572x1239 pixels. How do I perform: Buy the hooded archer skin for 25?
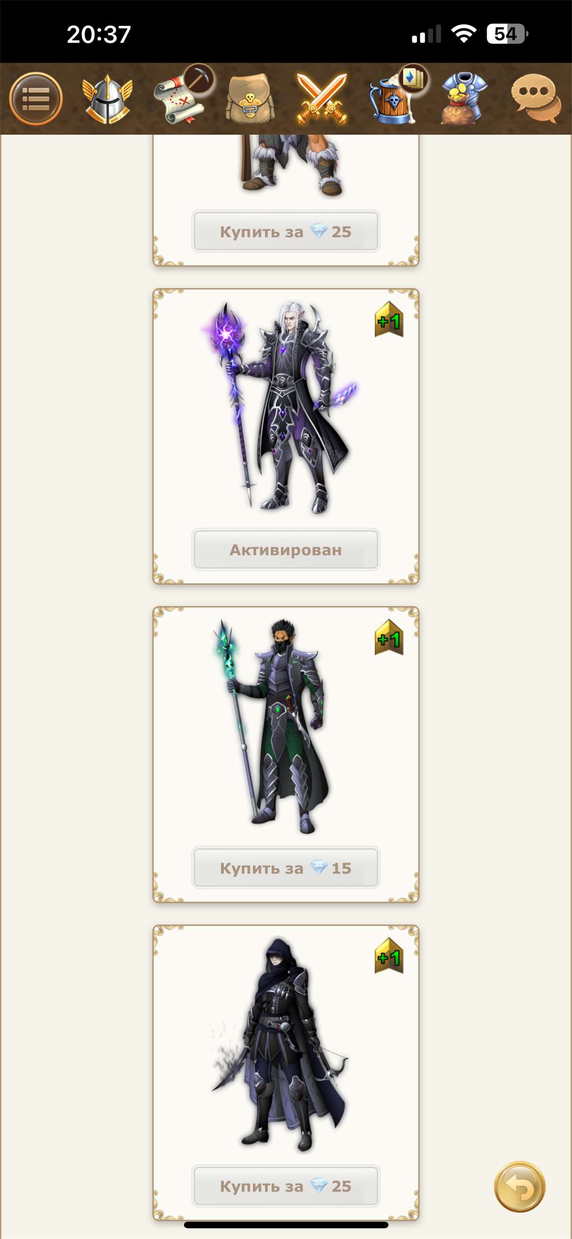(x=286, y=1186)
